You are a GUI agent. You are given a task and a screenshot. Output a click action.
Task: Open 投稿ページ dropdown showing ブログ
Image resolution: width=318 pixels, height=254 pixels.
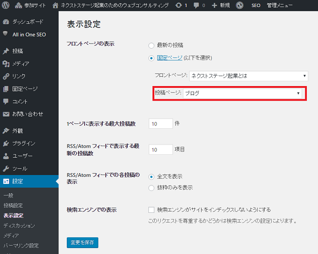[x=242, y=94]
